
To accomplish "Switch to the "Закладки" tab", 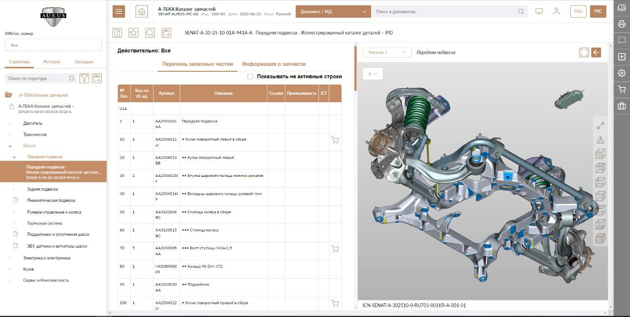I will click(84, 62).
